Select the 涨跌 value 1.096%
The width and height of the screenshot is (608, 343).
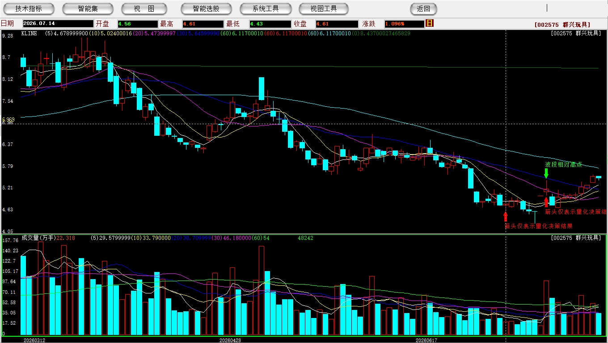pos(404,24)
